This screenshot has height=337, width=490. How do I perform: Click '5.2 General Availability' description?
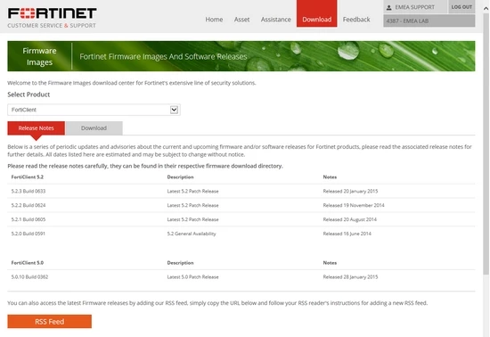click(x=192, y=234)
